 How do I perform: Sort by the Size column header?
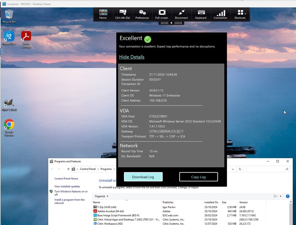coord(229,202)
